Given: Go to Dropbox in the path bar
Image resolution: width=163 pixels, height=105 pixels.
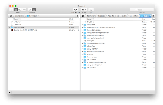Looking at the screenshot, I should (101, 16).
